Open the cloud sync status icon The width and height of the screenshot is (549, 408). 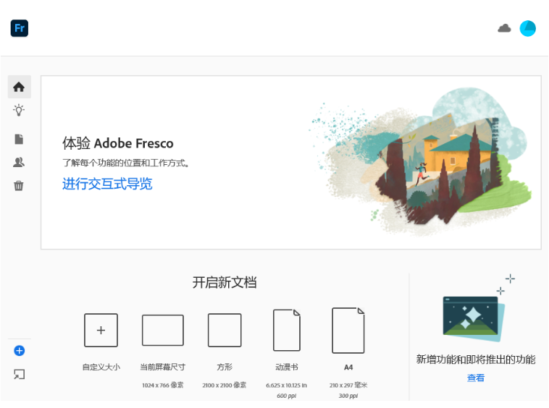(504, 28)
